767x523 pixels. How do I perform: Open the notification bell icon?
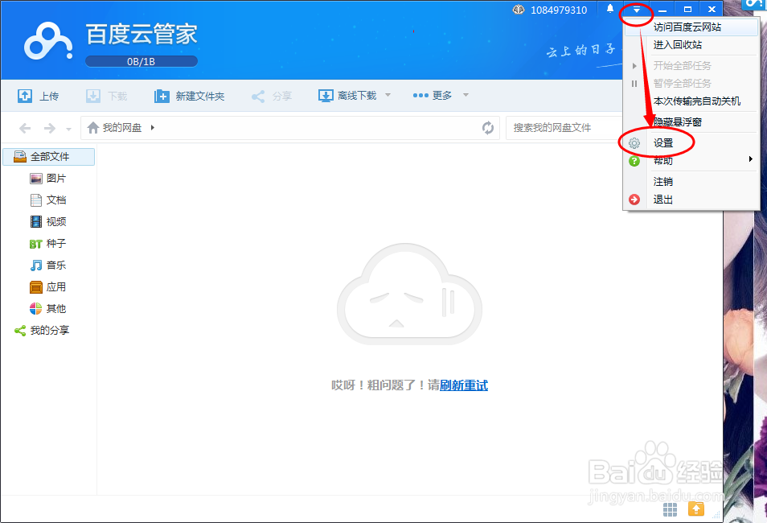click(610, 9)
